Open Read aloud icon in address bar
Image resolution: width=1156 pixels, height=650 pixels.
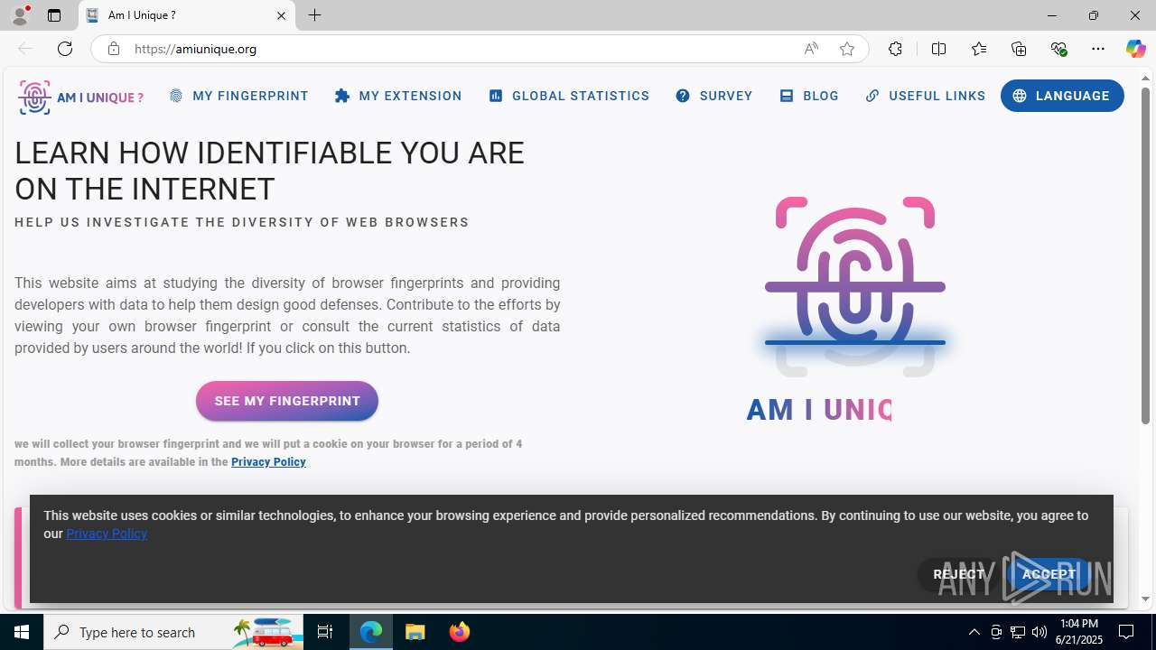point(811,49)
